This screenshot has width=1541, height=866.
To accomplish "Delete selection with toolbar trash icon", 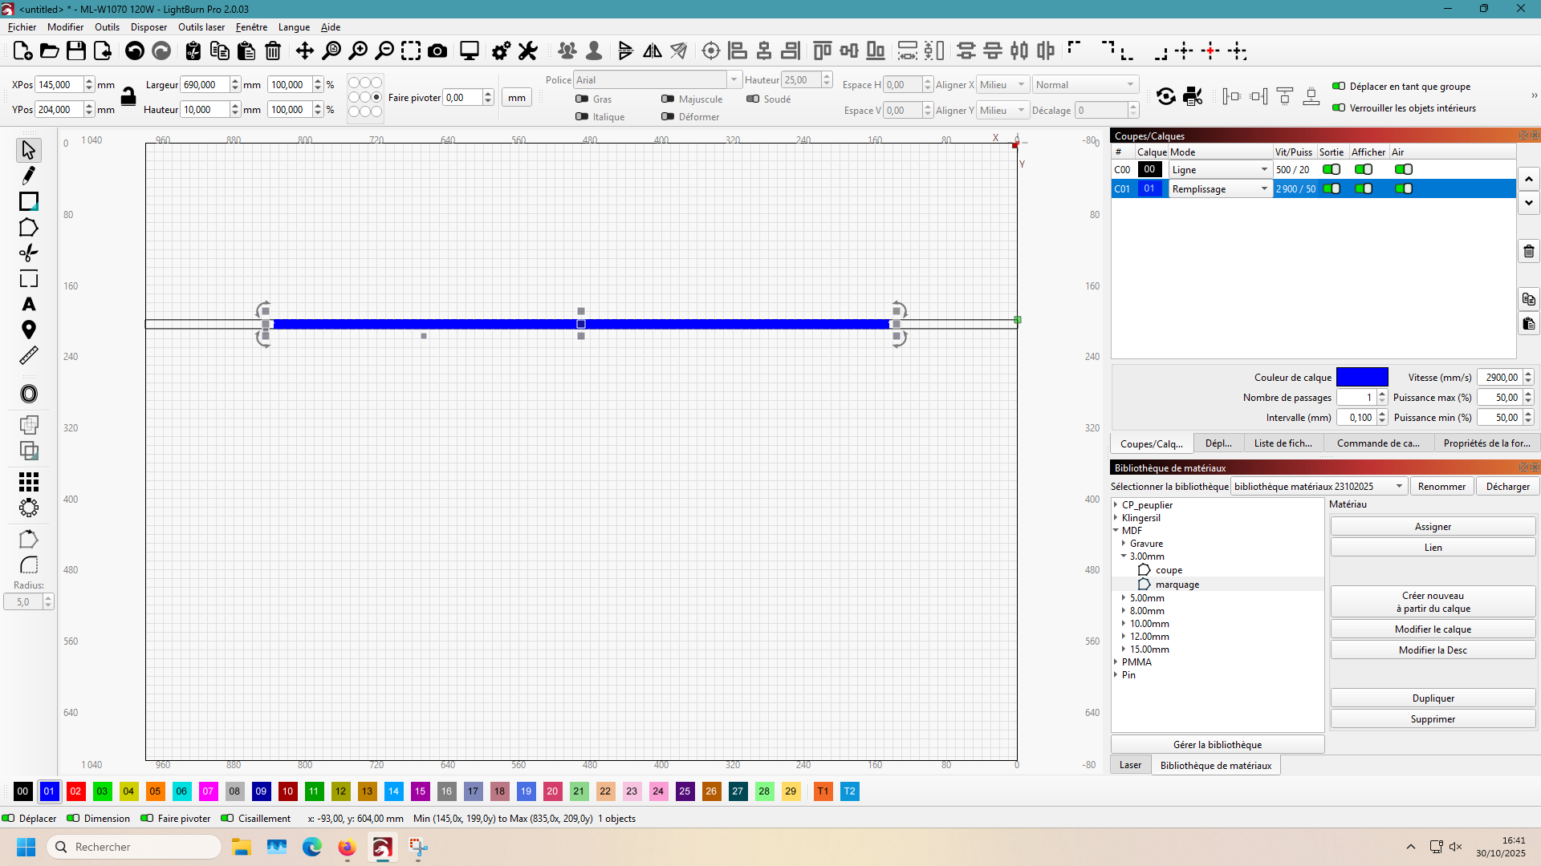I will pos(273,51).
